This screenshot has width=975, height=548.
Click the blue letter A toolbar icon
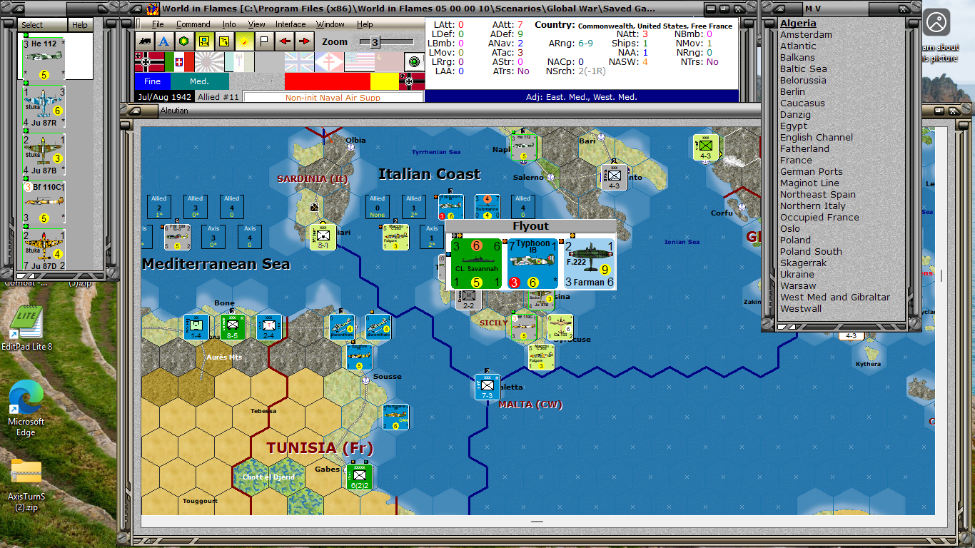(x=165, y=41)
